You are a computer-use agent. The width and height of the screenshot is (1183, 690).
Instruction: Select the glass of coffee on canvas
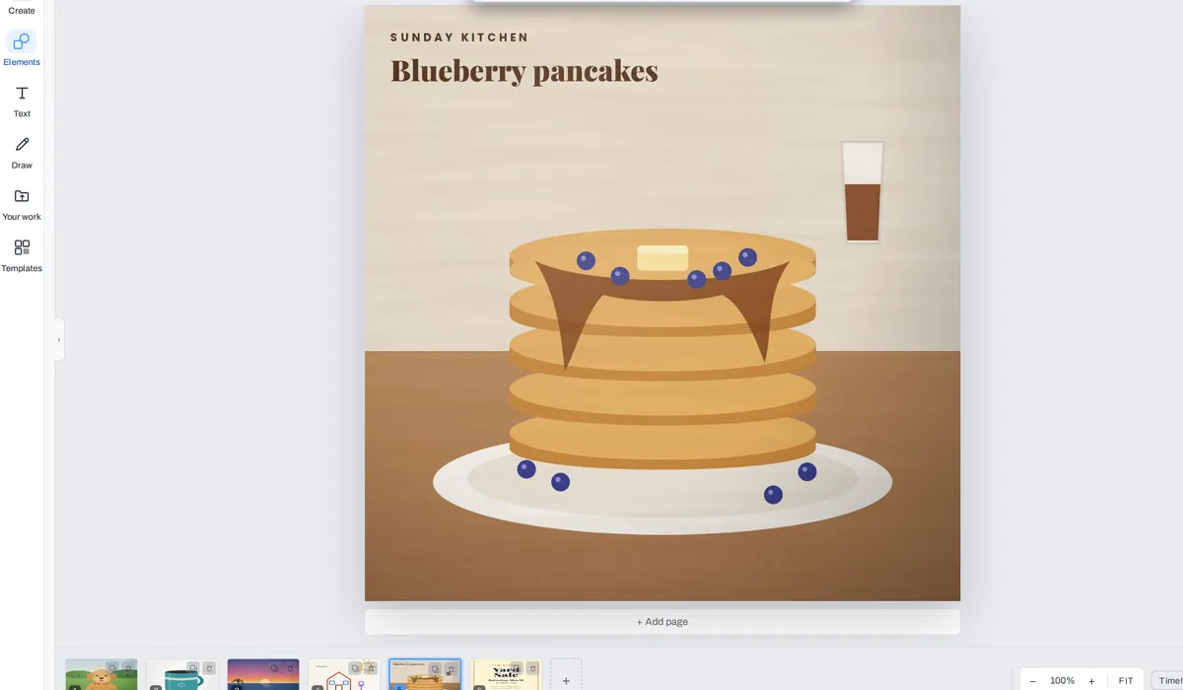click(862, 191)
